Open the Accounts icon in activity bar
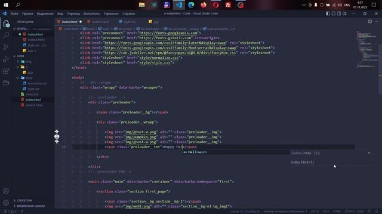 [6, 191]
